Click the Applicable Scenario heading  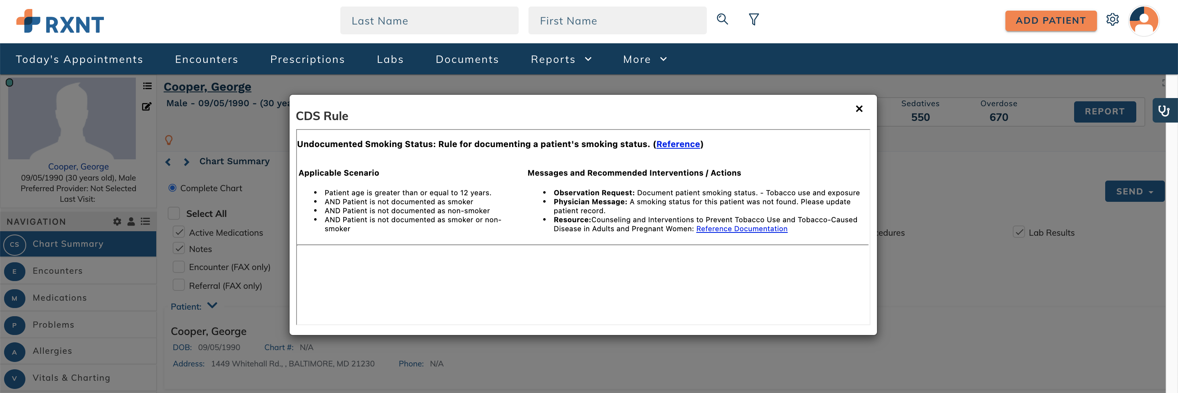point(338,173)
